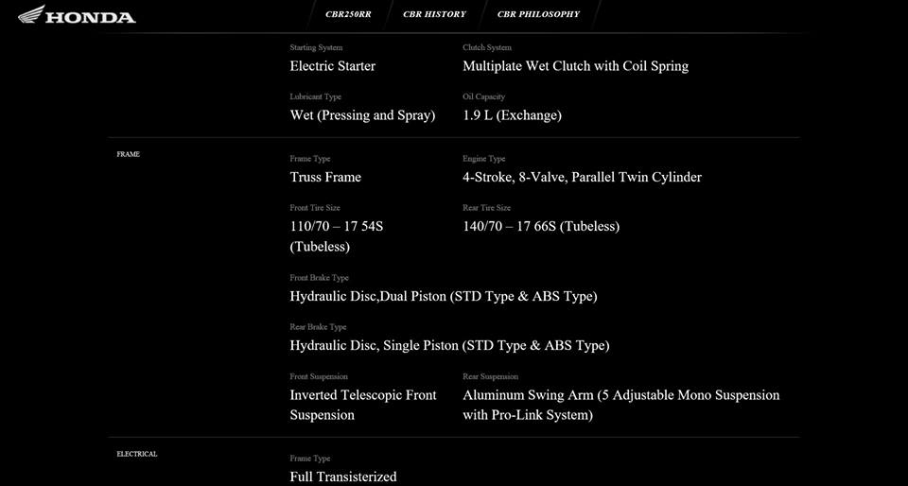Select the 4-Stroke, 8-Valve engine type text
The height and width of the screenshot is (486, 908).
(x=582, y=177)
